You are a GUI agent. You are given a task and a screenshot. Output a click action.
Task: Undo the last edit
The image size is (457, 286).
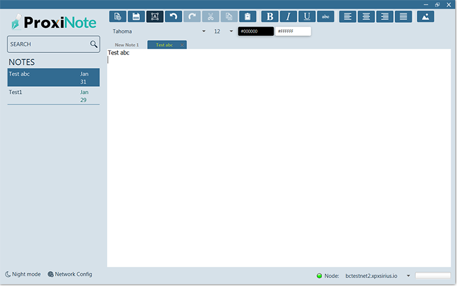coord(173,16)
